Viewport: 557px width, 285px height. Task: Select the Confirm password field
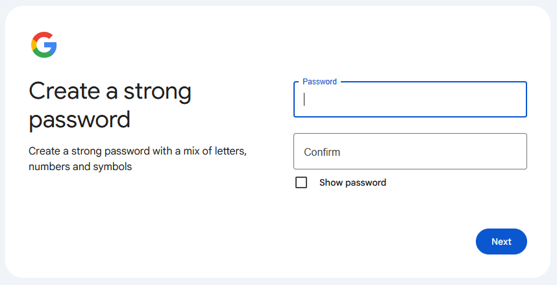410,151
